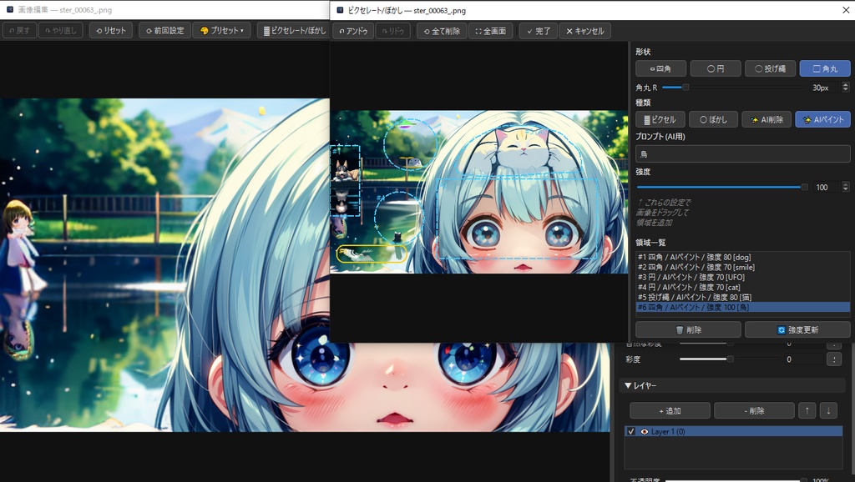Select region #5 投げ縄 AIペイント [猫]

tap(742, 298)
